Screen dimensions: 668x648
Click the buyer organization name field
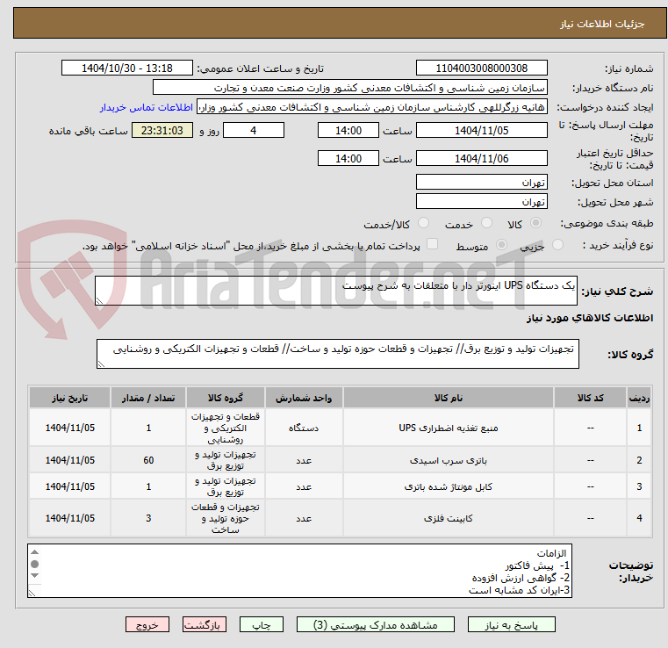pyautogui.click(x=349, y=88)
